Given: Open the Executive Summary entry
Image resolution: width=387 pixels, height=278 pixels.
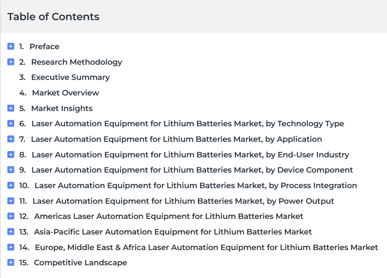Looking at the screenshot, I should (70, 77).
